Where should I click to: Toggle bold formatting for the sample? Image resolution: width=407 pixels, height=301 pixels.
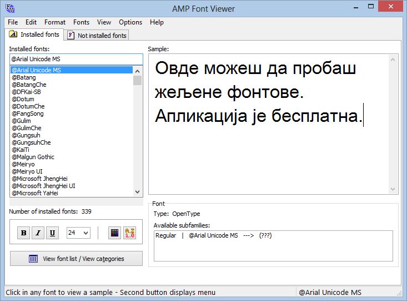[24, 233]
